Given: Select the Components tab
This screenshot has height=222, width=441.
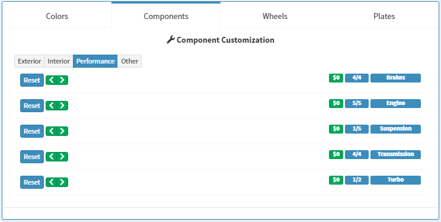Looking at the screenshot, I should point(166,16).
